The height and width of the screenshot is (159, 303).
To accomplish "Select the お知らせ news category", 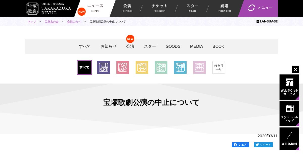I will pyautogui.click(x=109, y=46).
